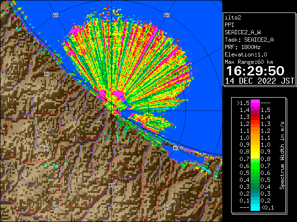Click the "40" label on the coastline southeast of radar
The image size is (297, 222).
[176, 148]
